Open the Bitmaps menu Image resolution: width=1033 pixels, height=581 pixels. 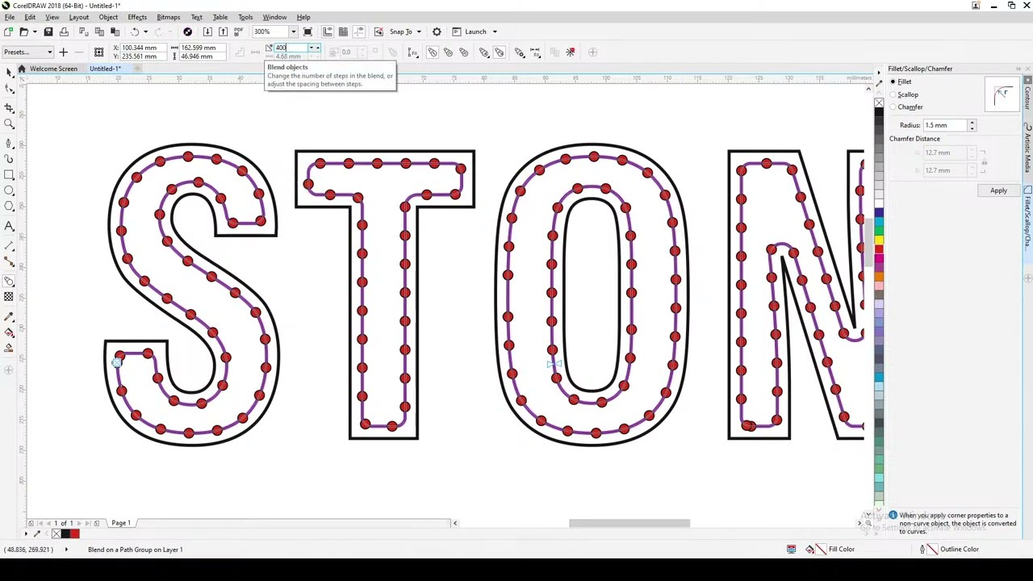coord(168,17)
